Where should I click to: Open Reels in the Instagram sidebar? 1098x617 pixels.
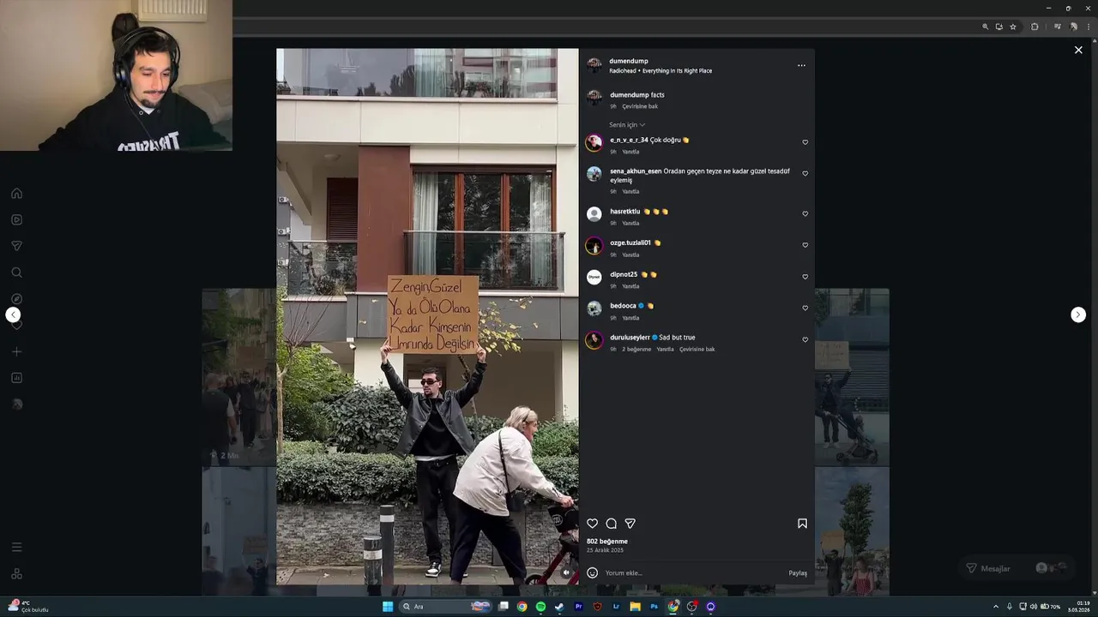tap(16, 219)
